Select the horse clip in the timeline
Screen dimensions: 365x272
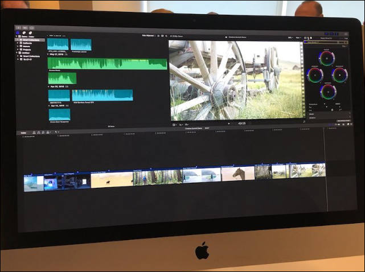pyautogui.click(x=237, y=173)
